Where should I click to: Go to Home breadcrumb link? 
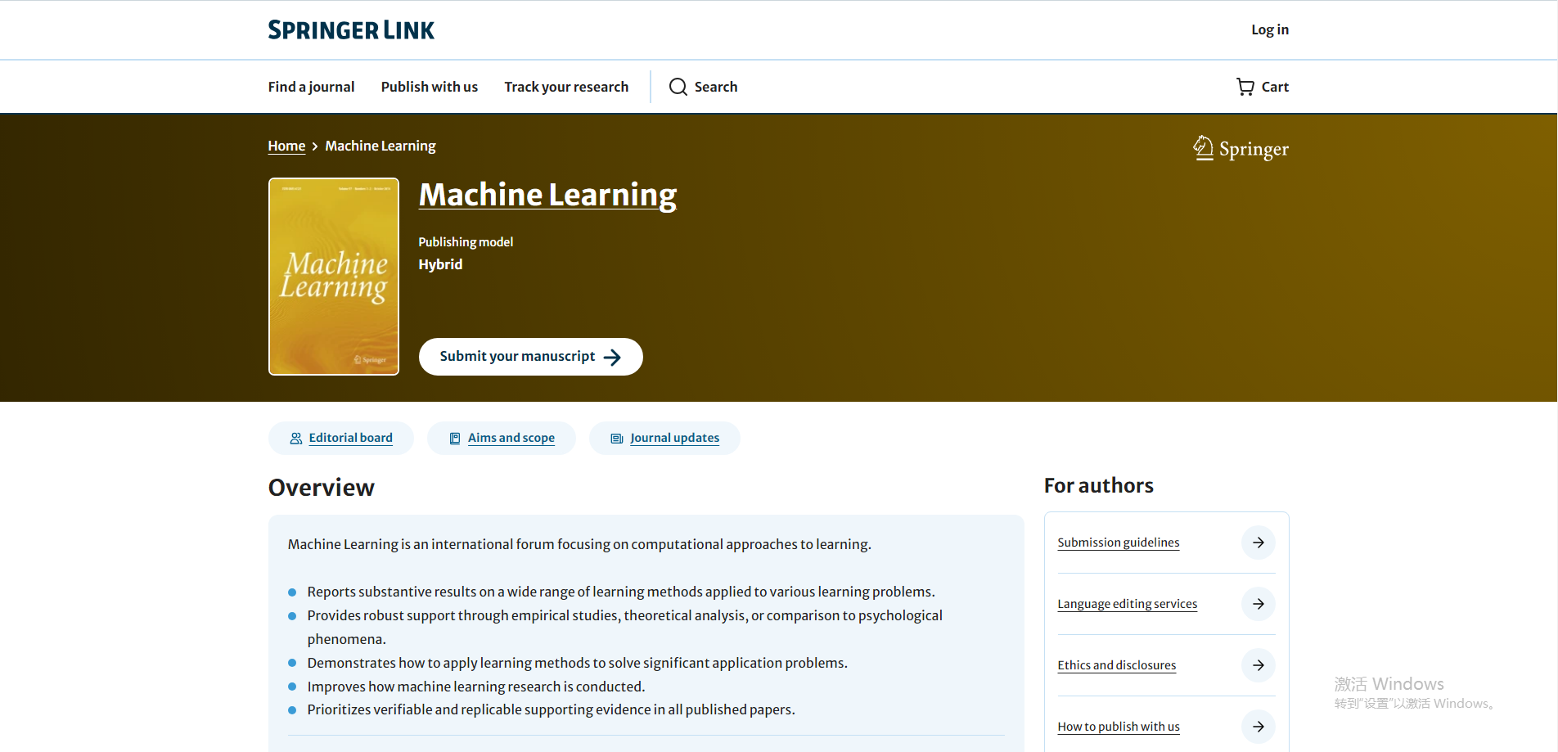tap(286, 146)
